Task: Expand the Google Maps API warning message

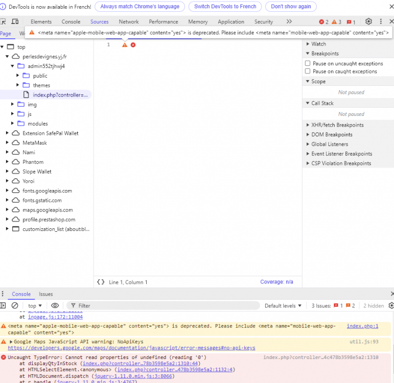Action: click(11, 342)
